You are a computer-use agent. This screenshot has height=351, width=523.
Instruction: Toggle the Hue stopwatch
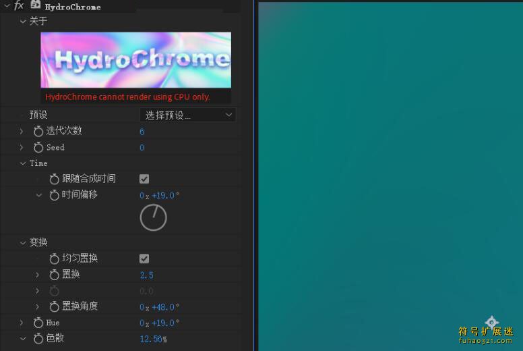pyautogui.click(x=38, y=323)
